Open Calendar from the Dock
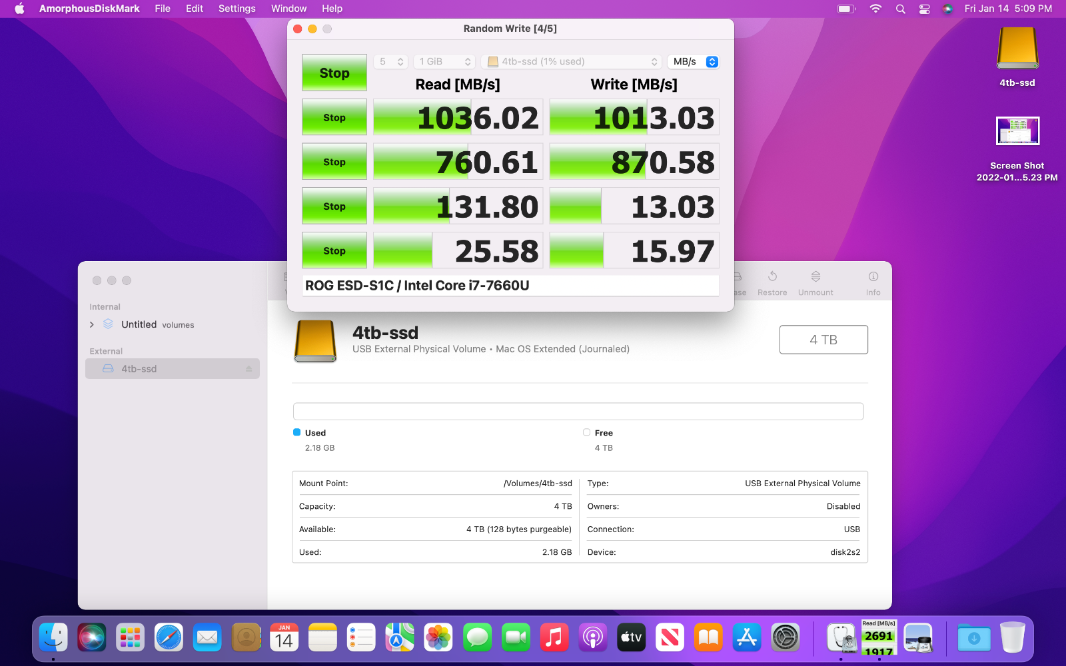Viewport: 1066px width, 666px height. coord(284,638)
